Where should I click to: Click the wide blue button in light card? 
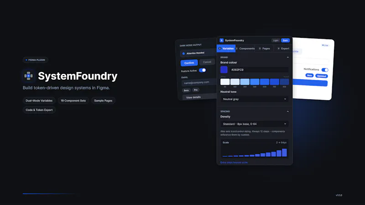(x=310, y=83)
